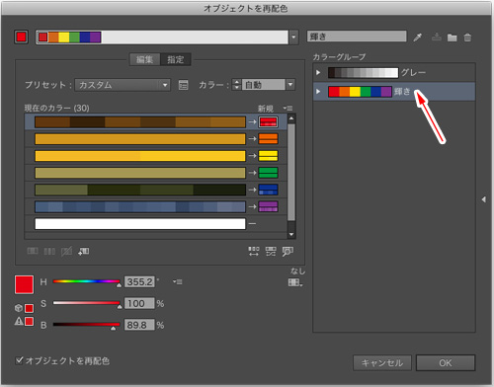Click the color group name field 輝き

pyautogui.click(x=357, y=37)
